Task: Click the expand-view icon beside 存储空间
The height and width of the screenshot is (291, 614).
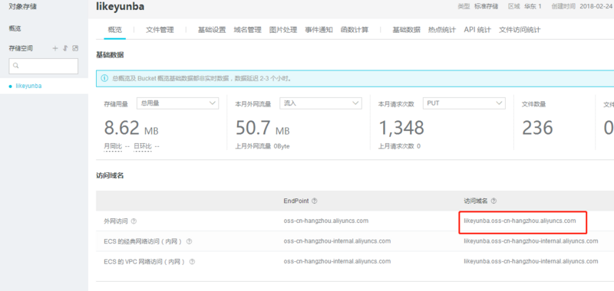Action: click(75, 48)
